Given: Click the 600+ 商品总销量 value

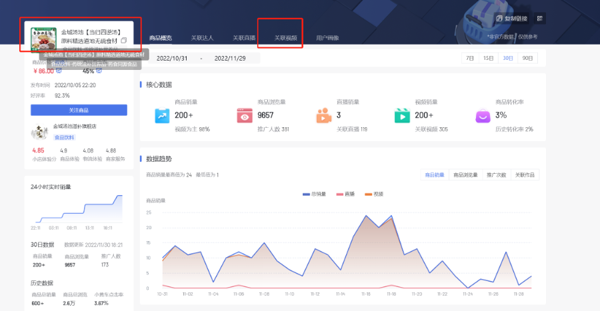Looking at the screenshot, I should coord(37,303).
